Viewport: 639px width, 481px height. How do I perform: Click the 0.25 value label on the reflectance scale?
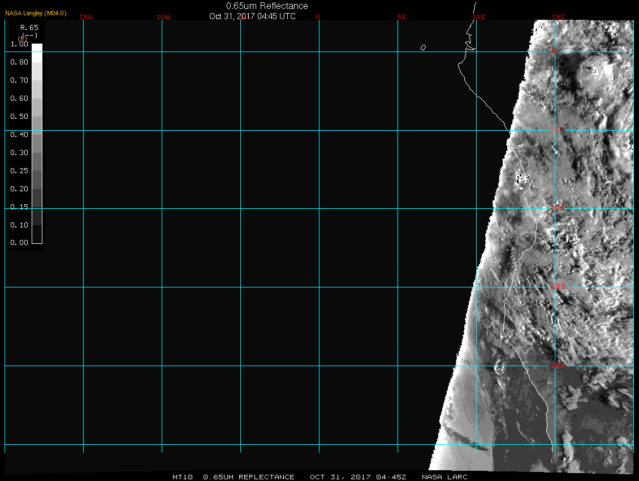tap(19, 170)
